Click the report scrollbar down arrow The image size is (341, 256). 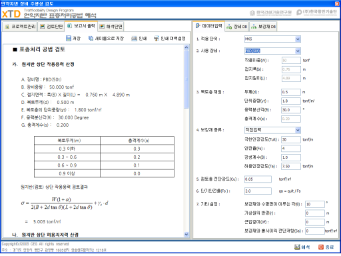tap(186, 234)
